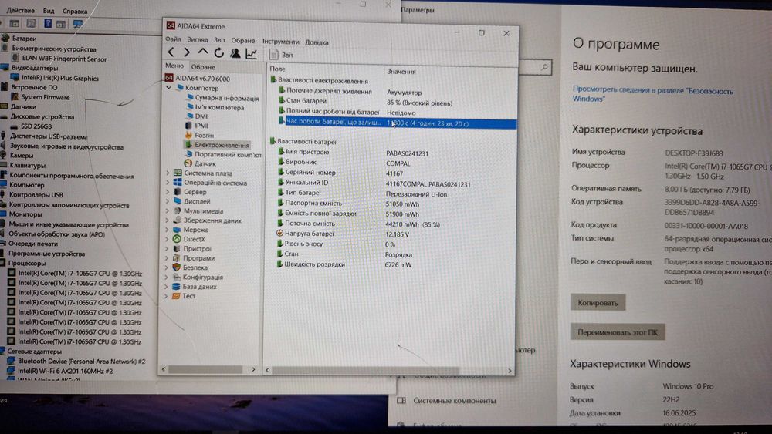Click Переименовать этот ПК button

point(618,332)
